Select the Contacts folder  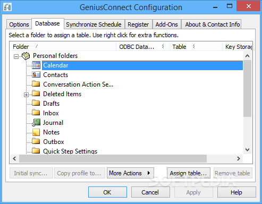[x=56, y=75]
